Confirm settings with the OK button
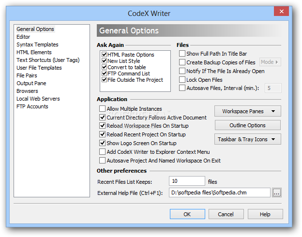302x237 pixels. (187, 214)
